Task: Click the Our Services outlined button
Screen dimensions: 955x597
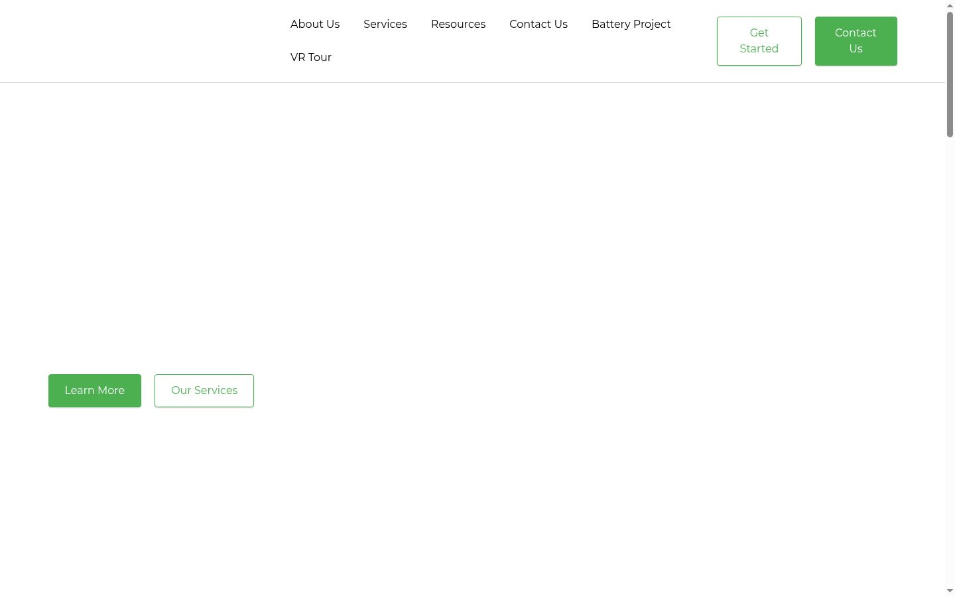Action: coord(204,391)
